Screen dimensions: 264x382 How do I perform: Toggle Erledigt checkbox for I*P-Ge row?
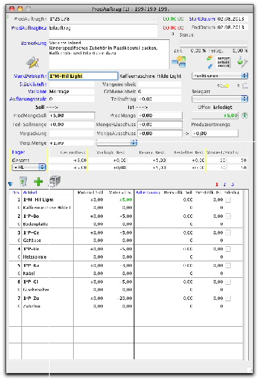pyautogui.click(x=228, y=232)
